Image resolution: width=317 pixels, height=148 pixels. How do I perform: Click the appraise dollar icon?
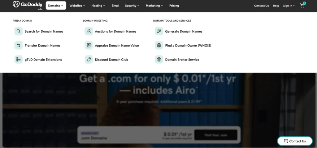click(89, 46)
